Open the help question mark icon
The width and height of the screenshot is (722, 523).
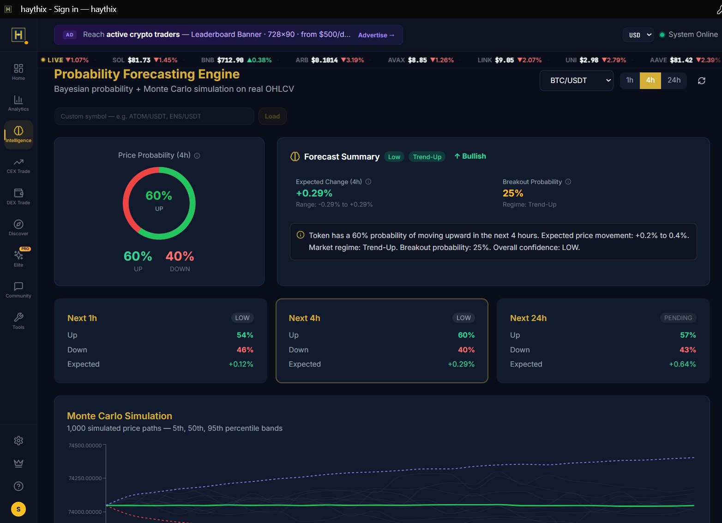pos(18,486)
